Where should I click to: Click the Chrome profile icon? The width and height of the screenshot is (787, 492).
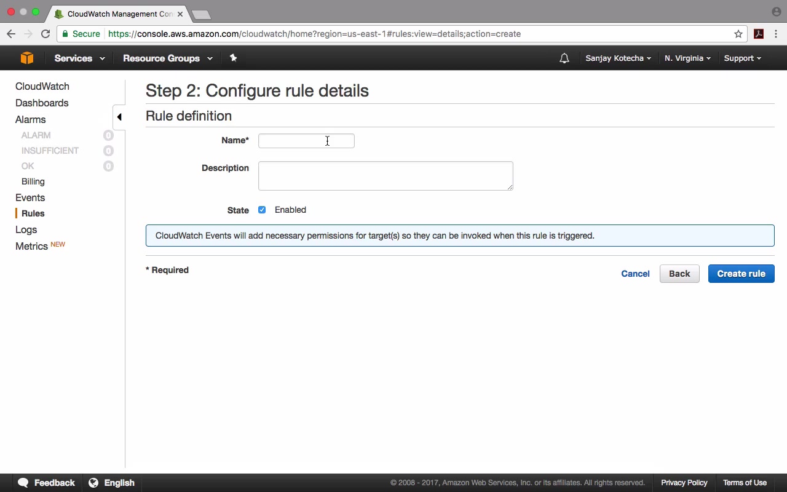point(776,12)
